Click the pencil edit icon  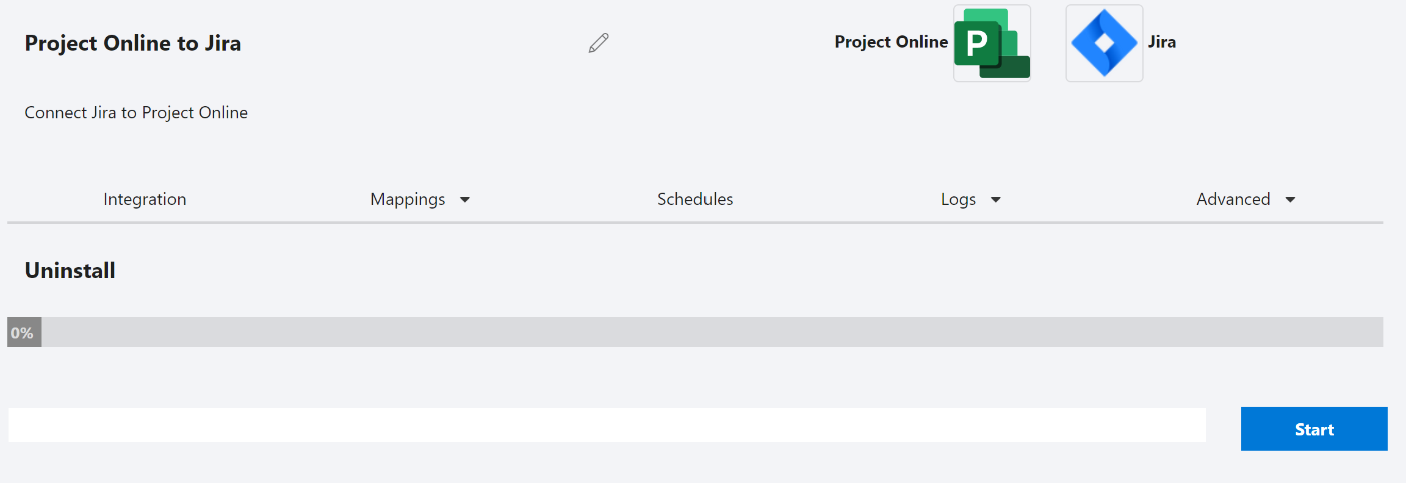599,43
